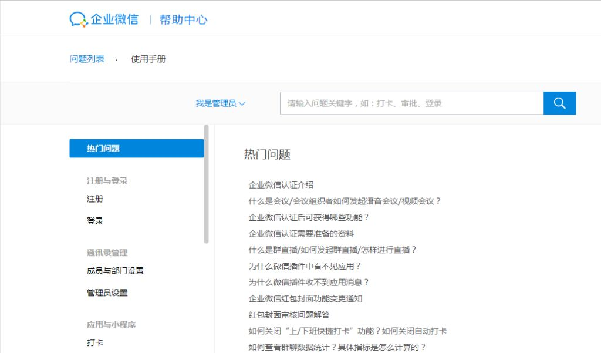
Task: Click the blue search magnifier icon
Action: tap(559, 102)
